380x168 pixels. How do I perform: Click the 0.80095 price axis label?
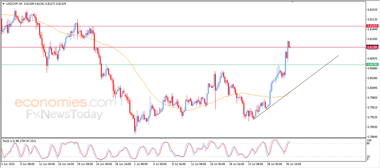(x=372, y=88)
